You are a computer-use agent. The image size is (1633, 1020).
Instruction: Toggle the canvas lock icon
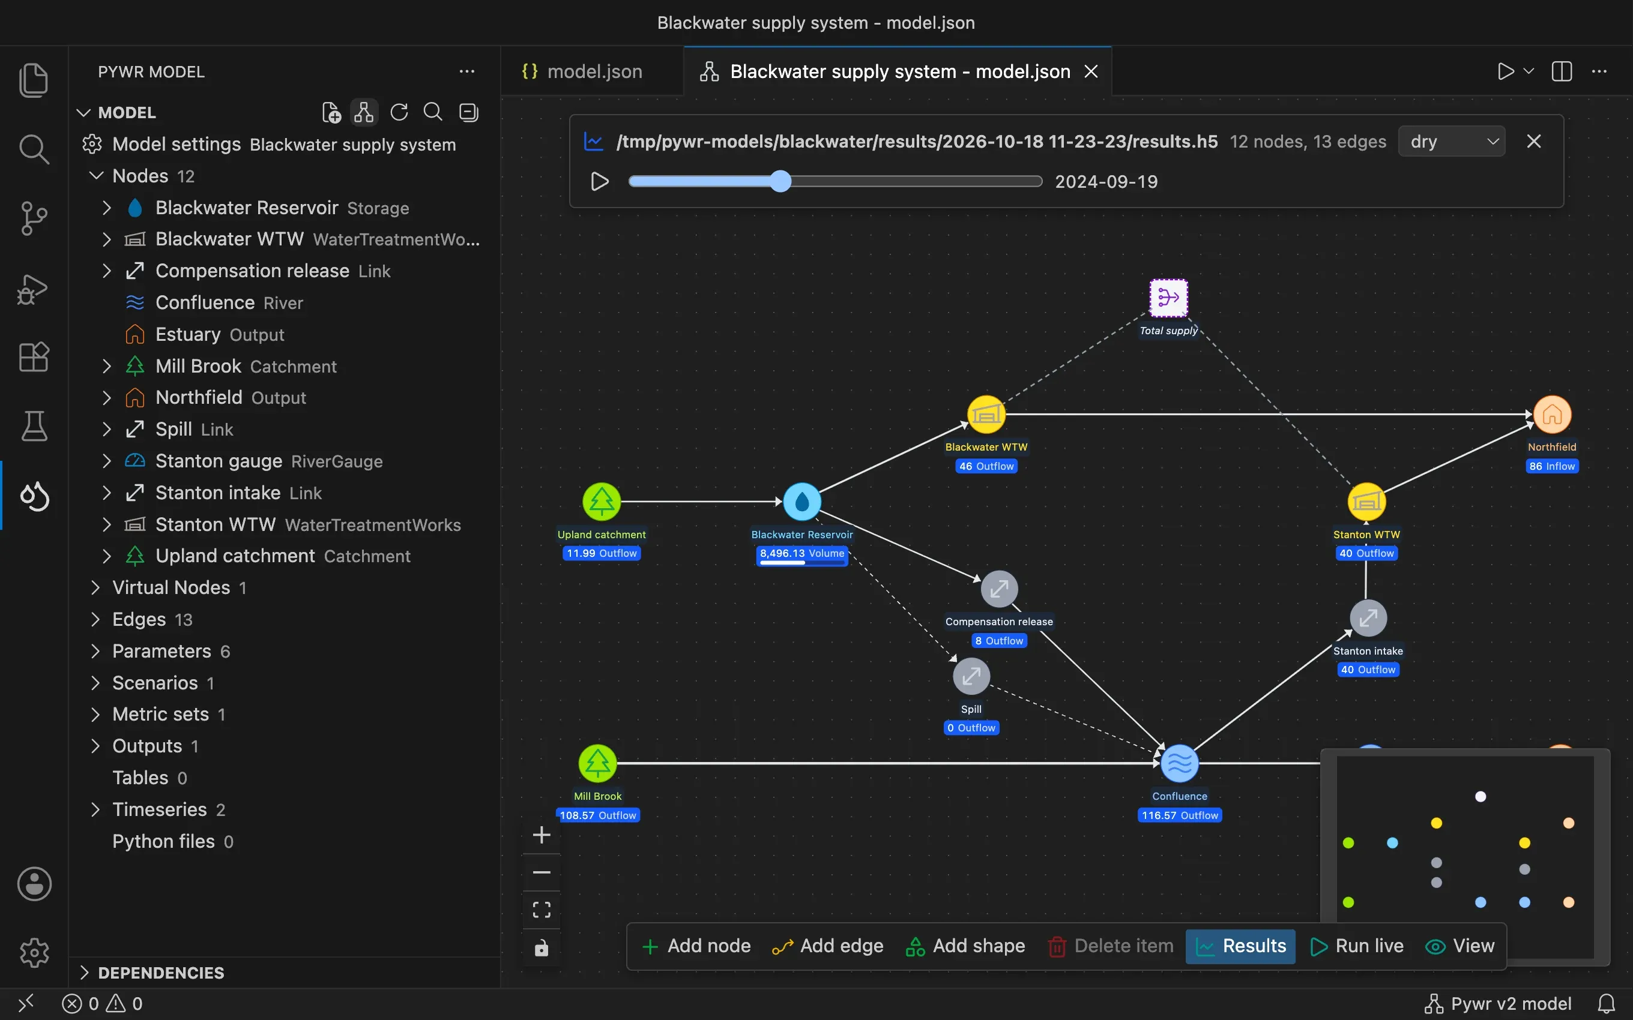click(x=541, y=949)
